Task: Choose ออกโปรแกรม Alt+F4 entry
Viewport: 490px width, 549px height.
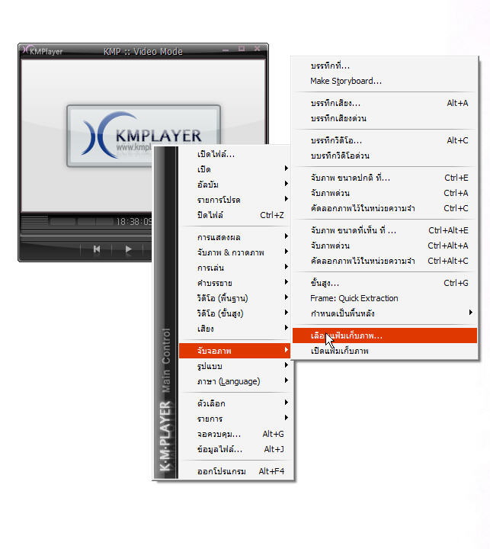Action: (x=235, y=471)
